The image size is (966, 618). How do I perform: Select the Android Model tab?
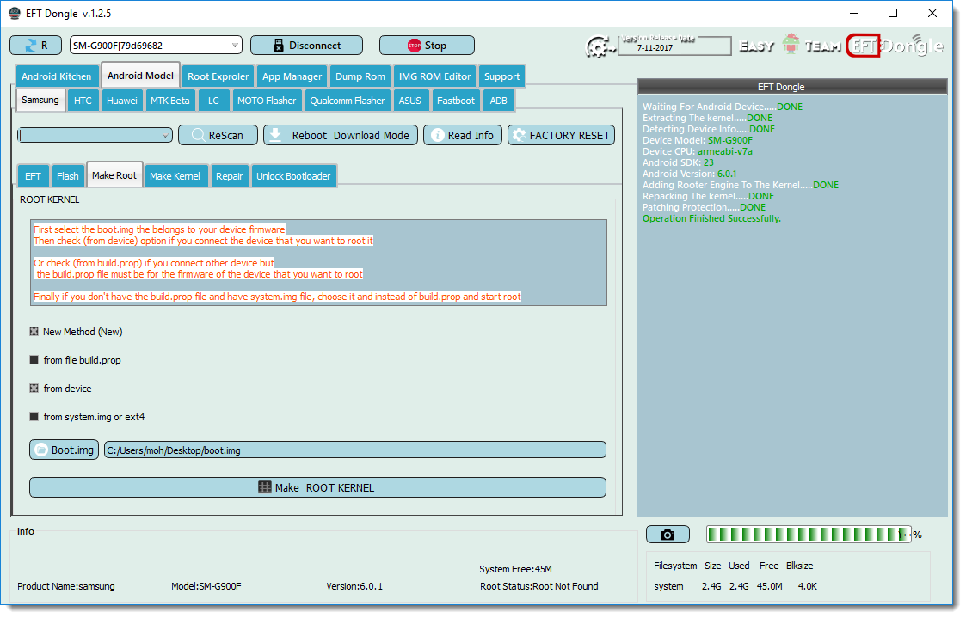click(x=140, y=75)
